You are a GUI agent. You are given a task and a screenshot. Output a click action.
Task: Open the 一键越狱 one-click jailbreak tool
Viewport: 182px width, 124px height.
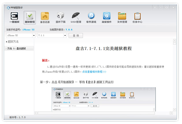14,18
